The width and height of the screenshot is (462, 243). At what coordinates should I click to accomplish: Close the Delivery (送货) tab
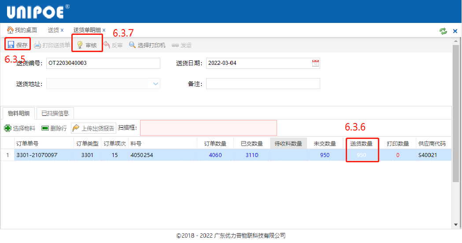tap(62, 30)
